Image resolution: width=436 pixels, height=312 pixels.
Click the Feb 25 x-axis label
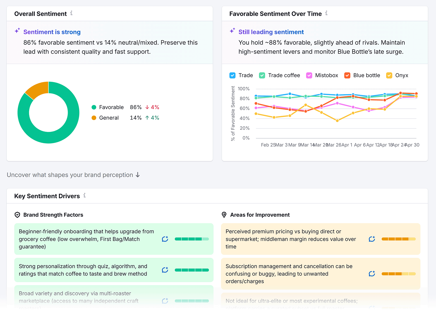[268, 145]
